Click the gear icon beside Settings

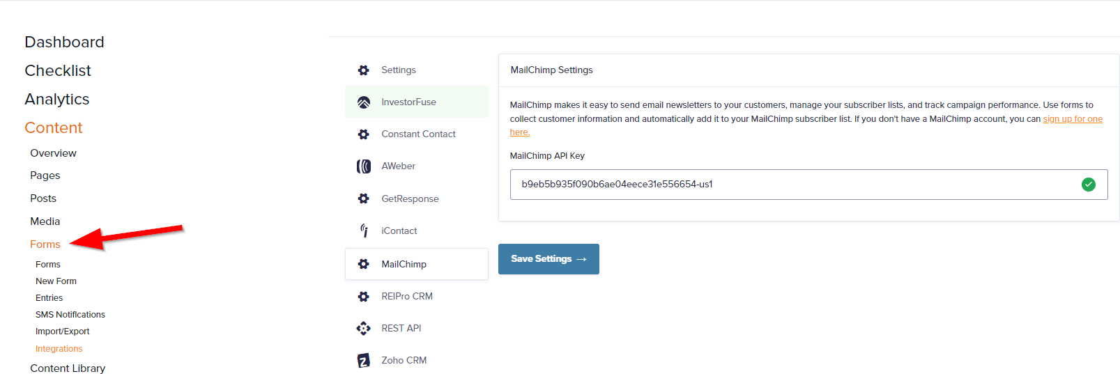(x=364, y=70)
